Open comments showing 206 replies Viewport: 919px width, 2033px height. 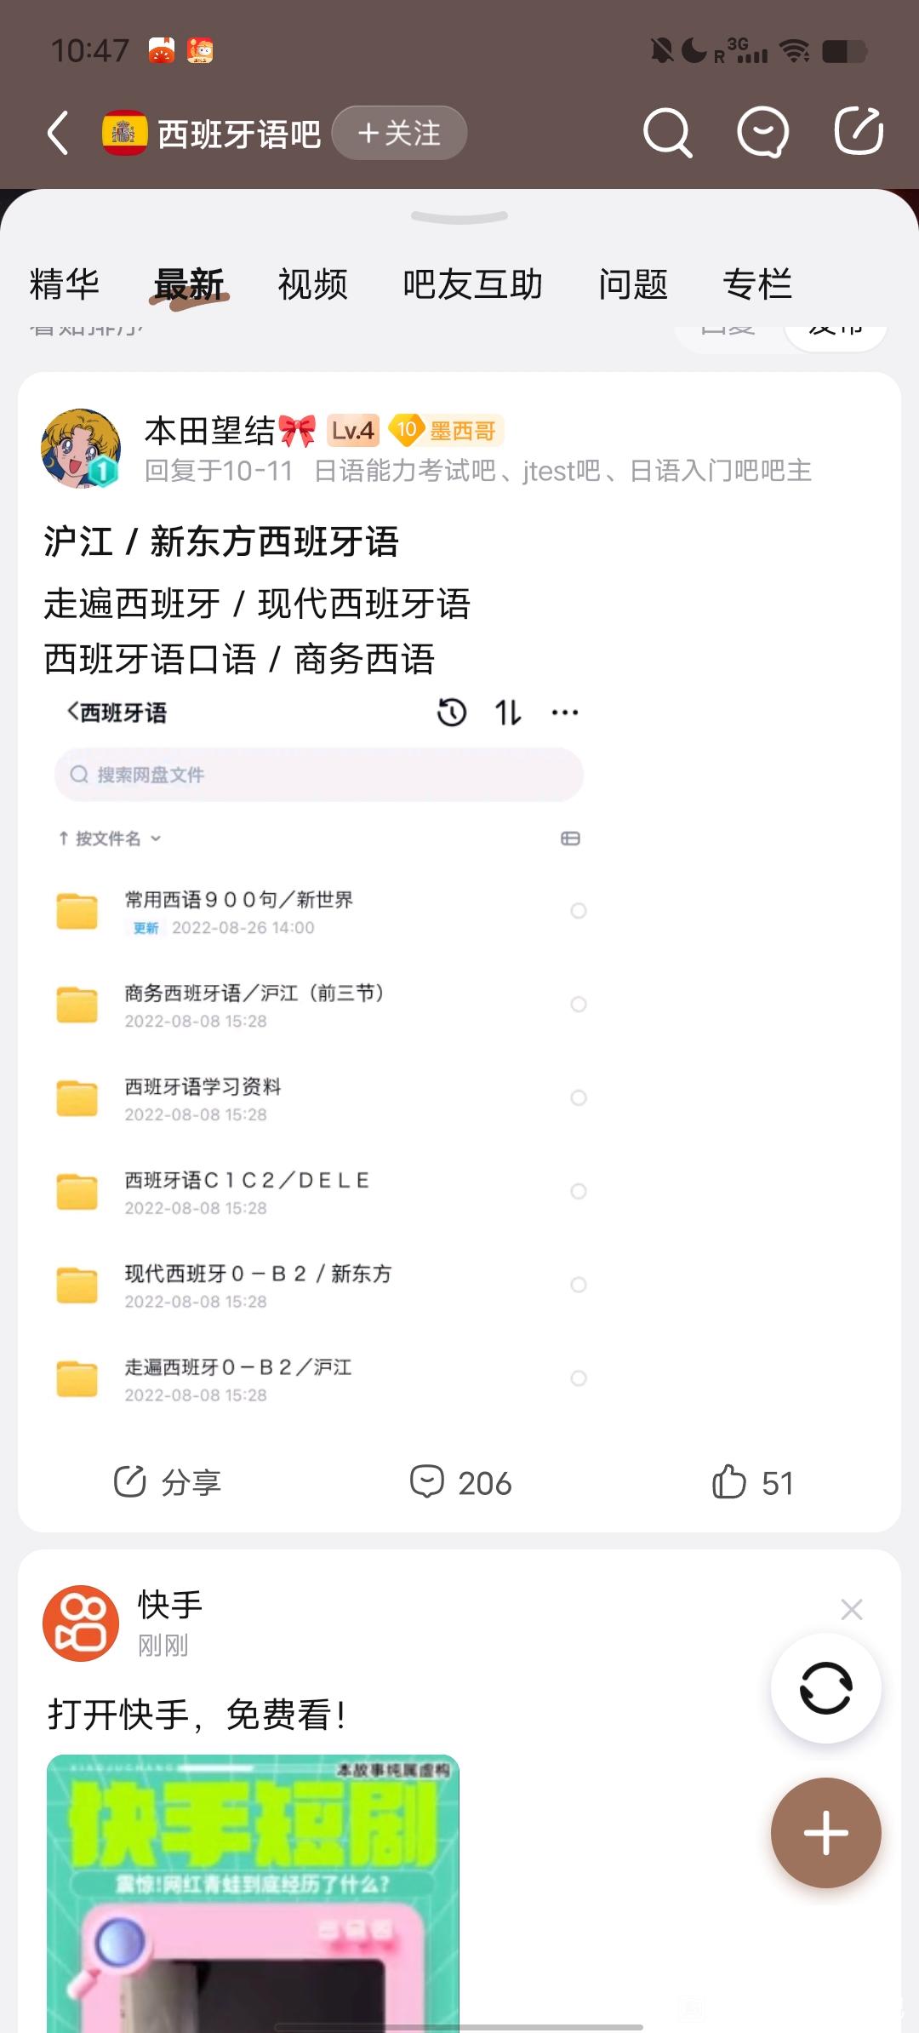pos(460,1483)
